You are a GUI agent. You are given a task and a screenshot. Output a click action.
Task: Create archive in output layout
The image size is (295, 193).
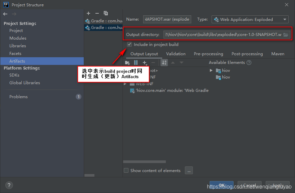click(136, 63)
